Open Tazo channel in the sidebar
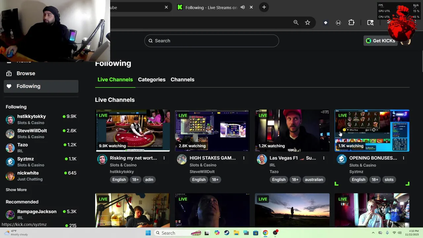The width and height of the screenshot is (423, 238). (x=41, y=148)
